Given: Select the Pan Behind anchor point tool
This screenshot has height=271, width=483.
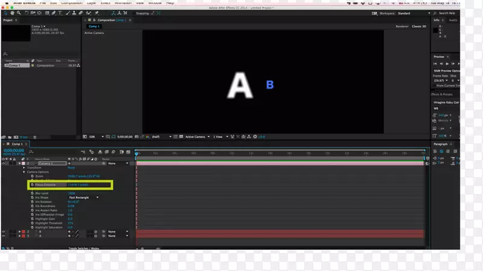Looking at the screenshot, I should (x=39, y=13).
